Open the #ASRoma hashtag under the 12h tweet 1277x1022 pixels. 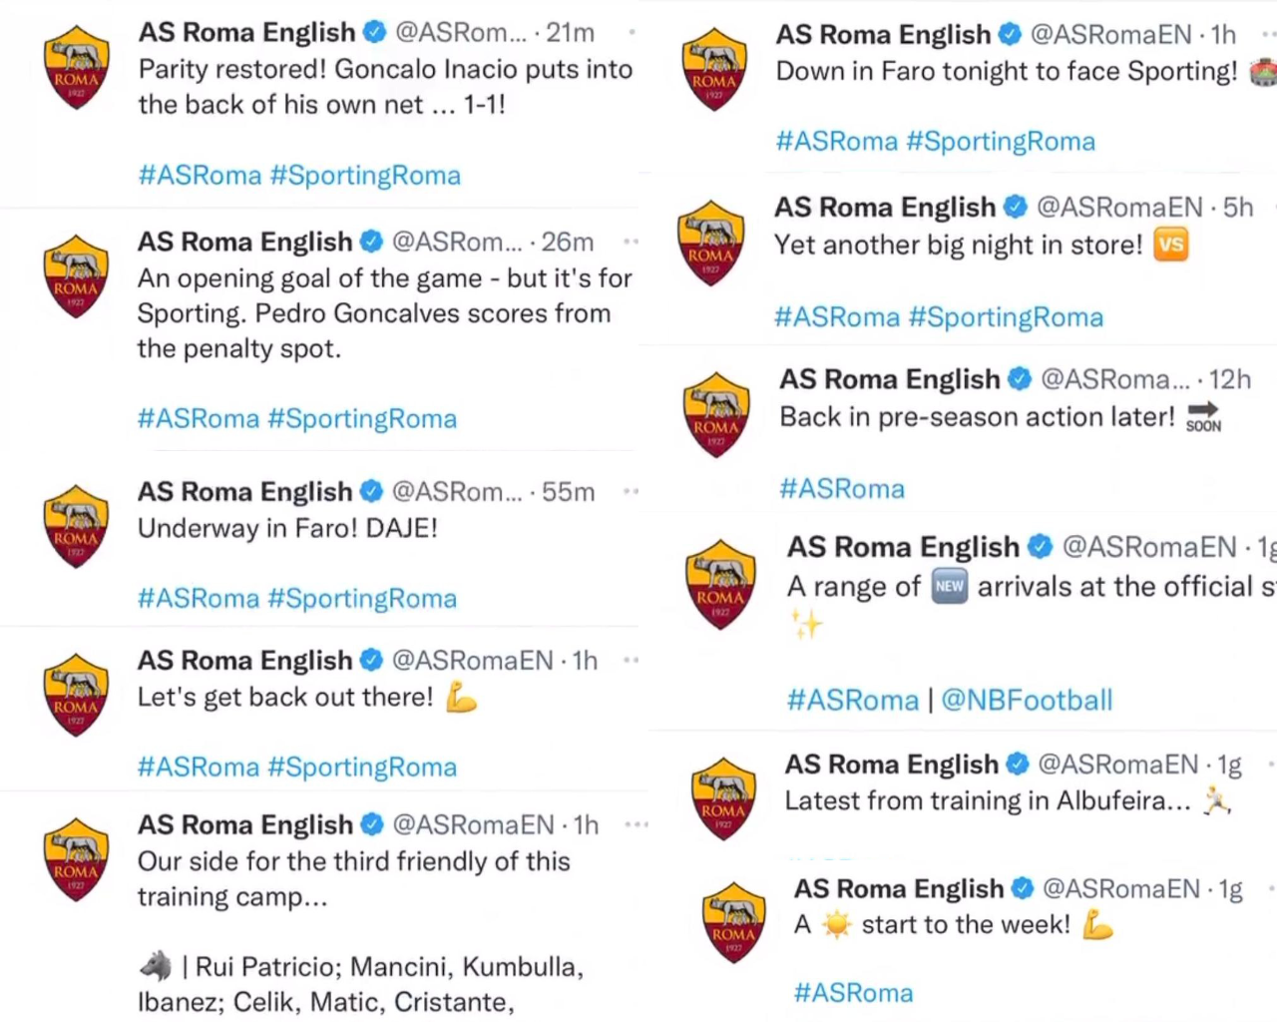coord(842,489)
